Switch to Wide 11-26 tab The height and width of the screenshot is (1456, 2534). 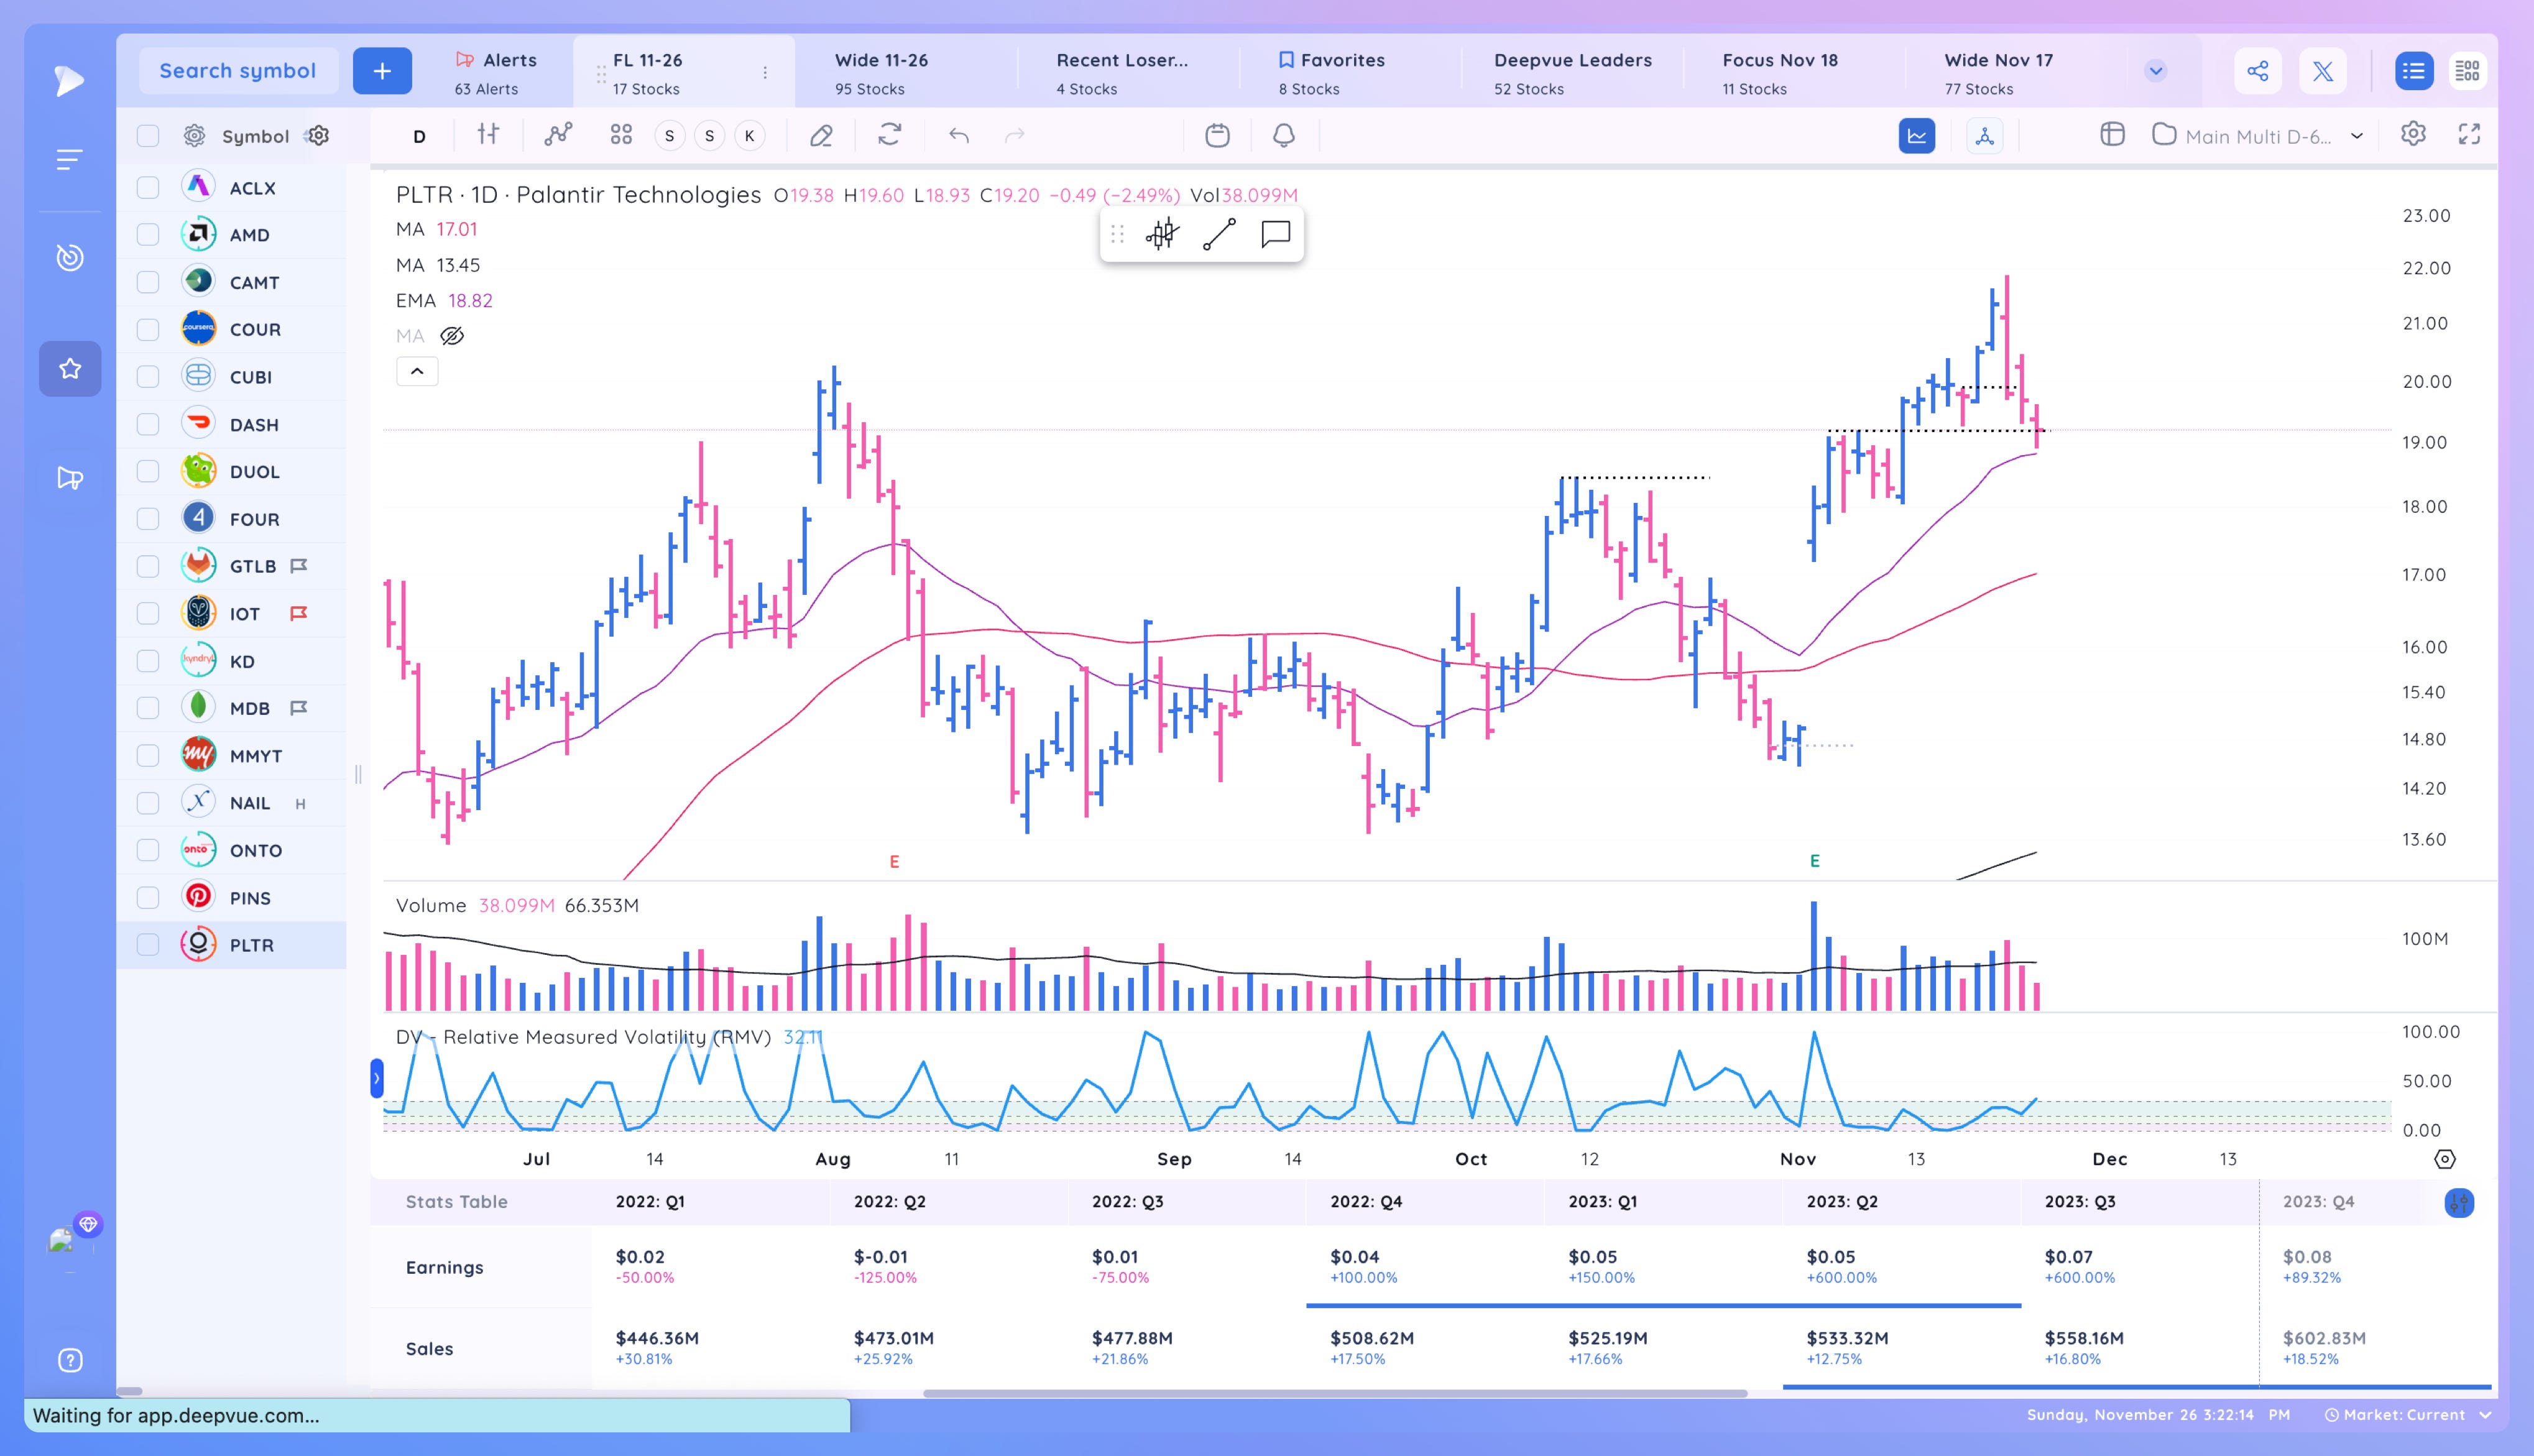tap(881, 73)
